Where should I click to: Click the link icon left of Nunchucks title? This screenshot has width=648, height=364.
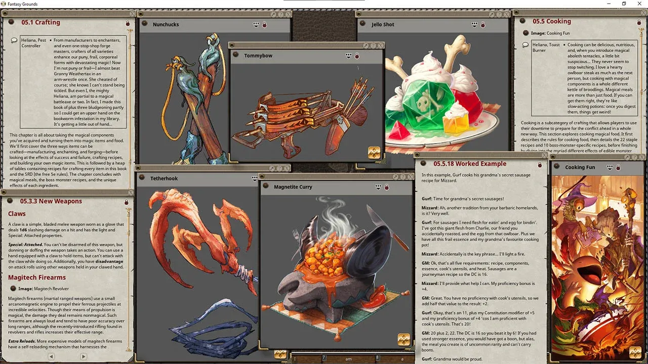145,24
